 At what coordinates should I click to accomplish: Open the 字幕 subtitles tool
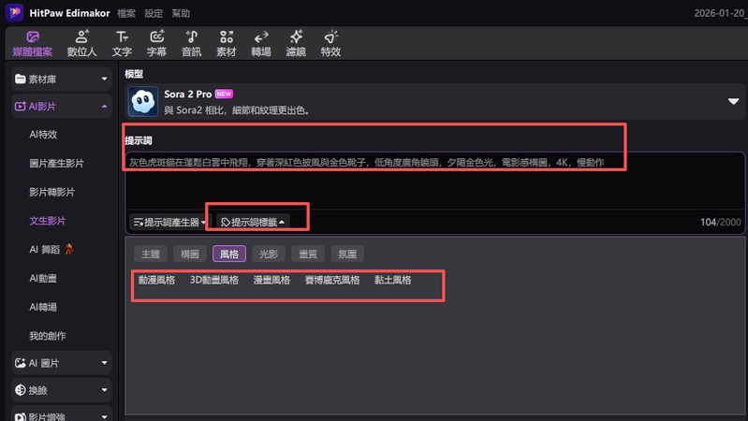(x=156, y=44)
